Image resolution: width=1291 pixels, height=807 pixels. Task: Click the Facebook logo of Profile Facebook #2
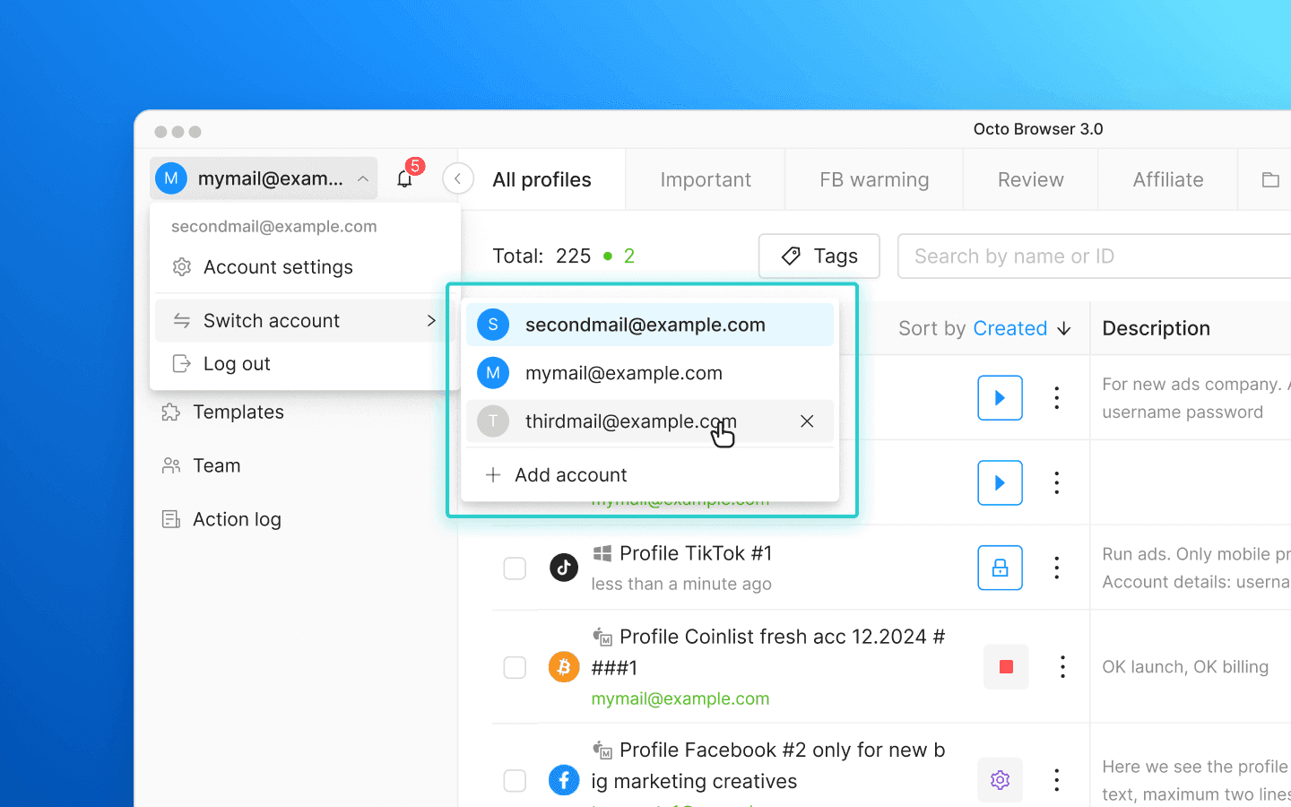564,780
